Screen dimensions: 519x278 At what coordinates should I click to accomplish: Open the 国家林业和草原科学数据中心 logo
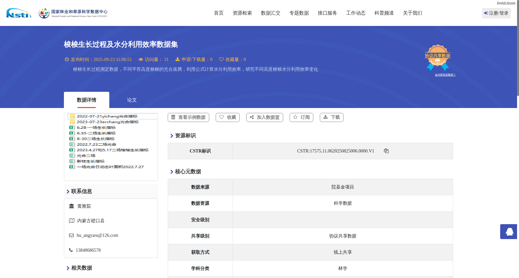pyautogui.click(x=73, y=13)
